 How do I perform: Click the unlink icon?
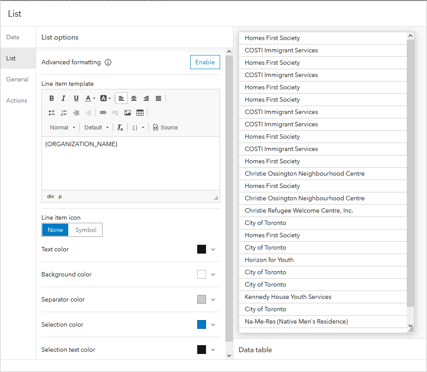[115, 113]
